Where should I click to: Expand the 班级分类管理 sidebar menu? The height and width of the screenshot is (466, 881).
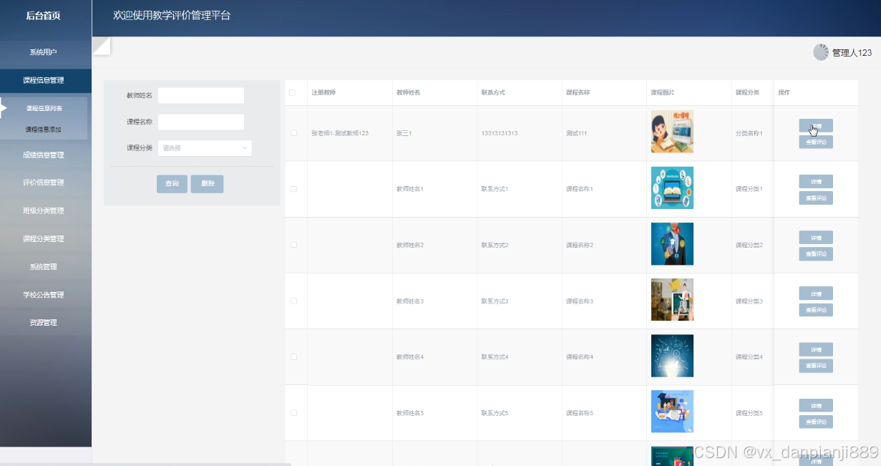43,210
